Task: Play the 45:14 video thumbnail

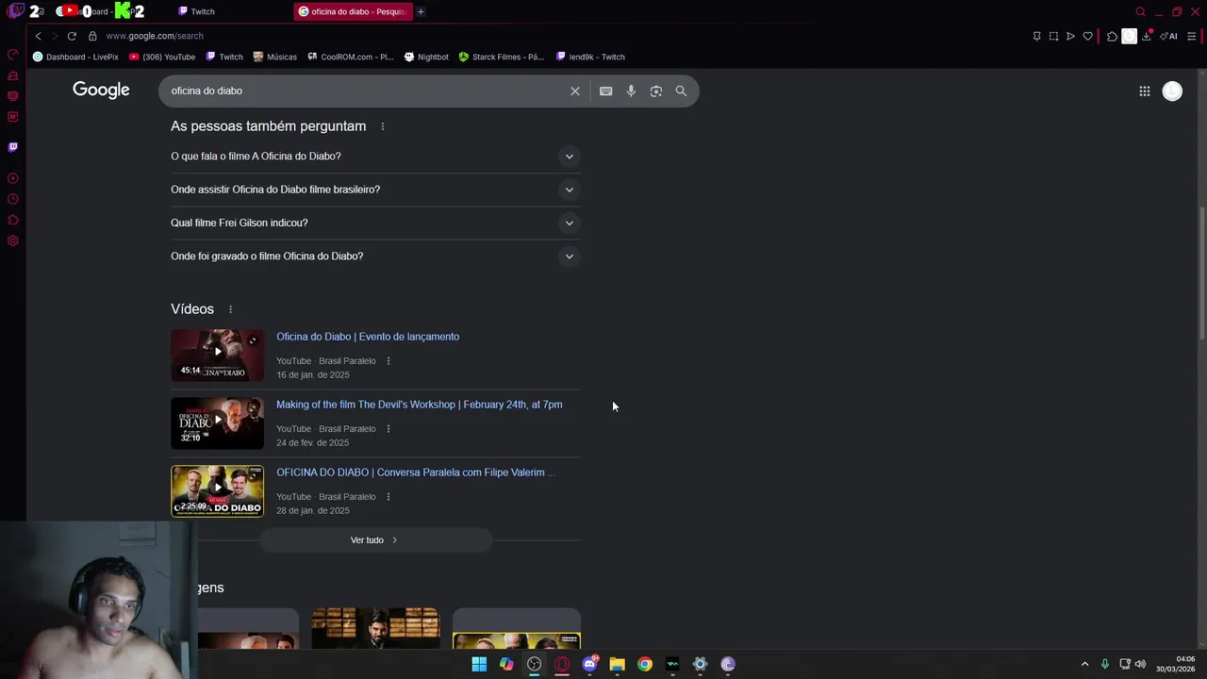Action: (217, 355)
